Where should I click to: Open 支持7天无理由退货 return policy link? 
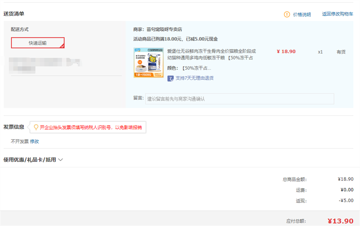194,78
